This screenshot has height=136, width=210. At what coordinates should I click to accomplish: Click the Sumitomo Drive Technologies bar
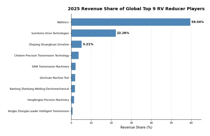94,33
